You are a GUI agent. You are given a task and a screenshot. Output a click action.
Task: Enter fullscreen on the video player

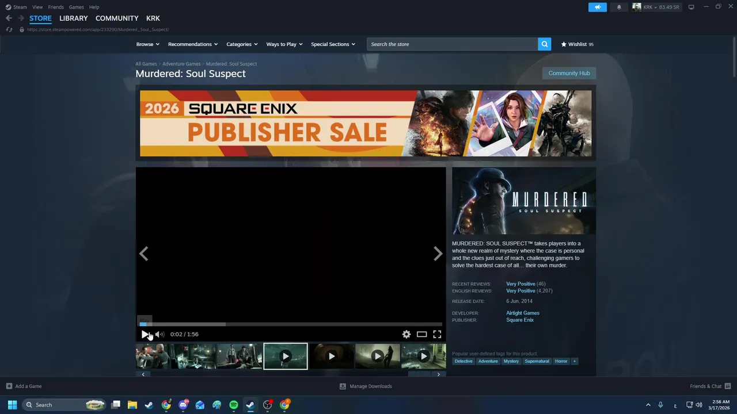(x=437, y=334)
